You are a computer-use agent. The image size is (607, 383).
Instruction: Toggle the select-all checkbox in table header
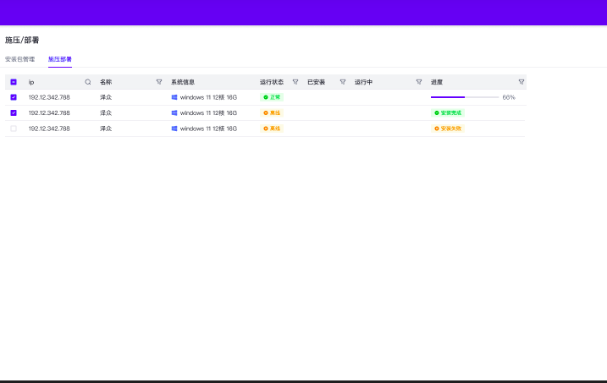[x=14, y=82]
